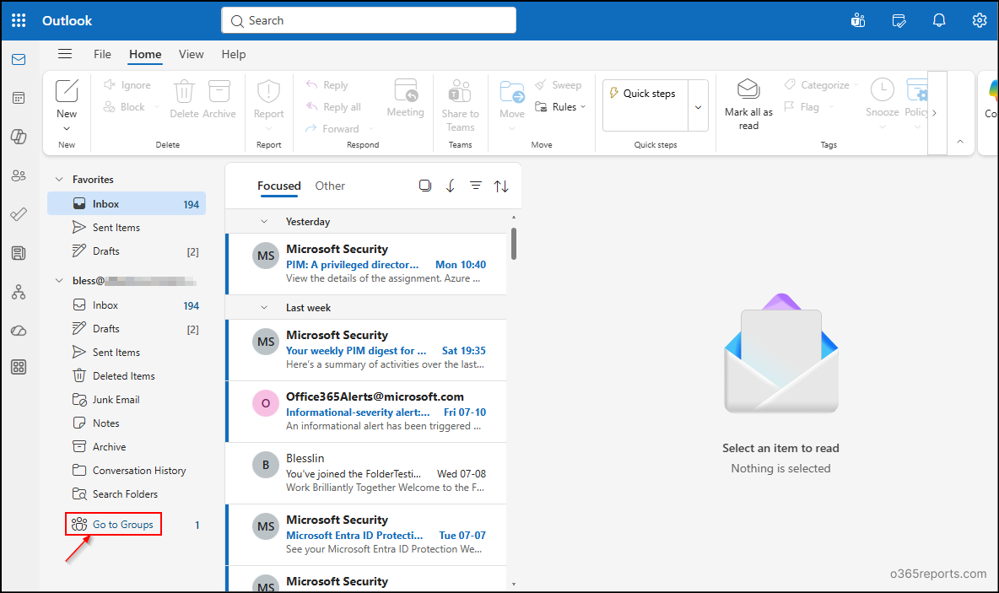Open the Teams icon in top bar

[858, 20]
